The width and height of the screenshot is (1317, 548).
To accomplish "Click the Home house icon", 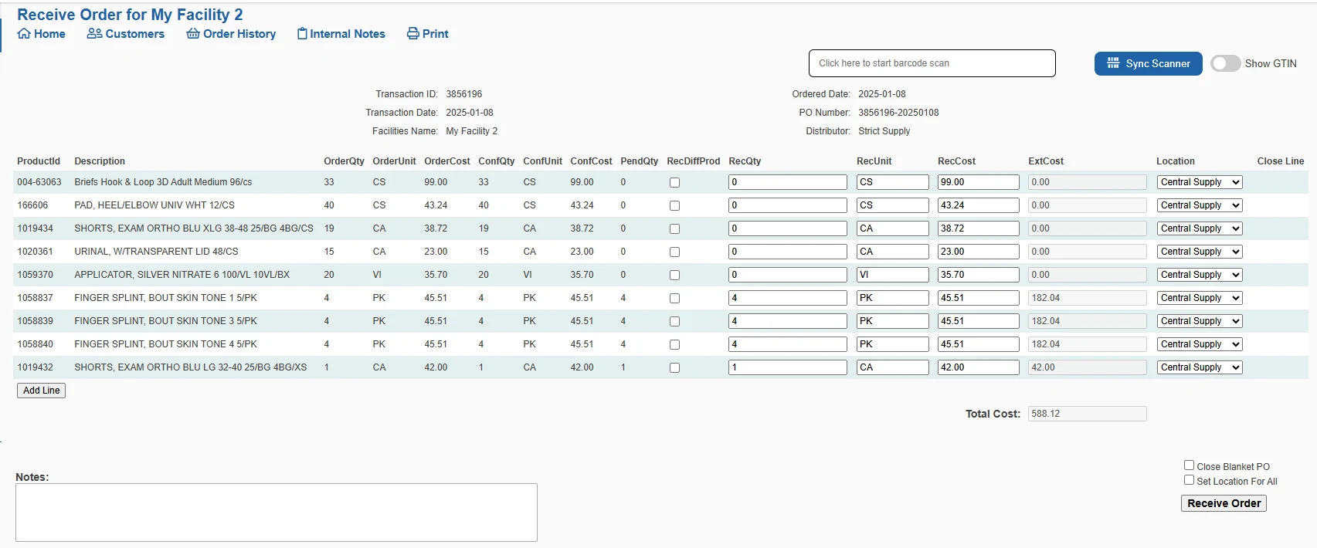I will point(24,34).
